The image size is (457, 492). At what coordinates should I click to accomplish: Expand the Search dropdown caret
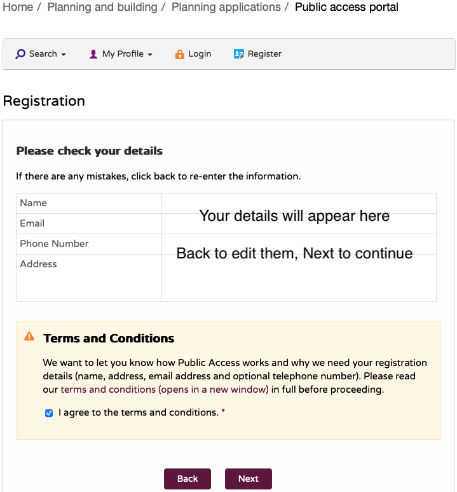point(64,55)
